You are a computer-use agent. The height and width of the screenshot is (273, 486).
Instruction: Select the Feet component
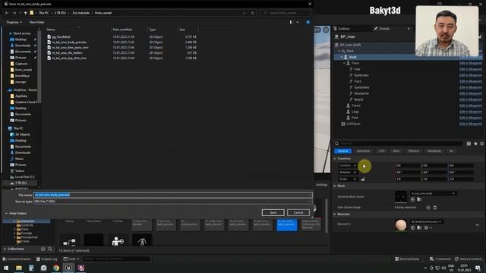click(355, 118)
